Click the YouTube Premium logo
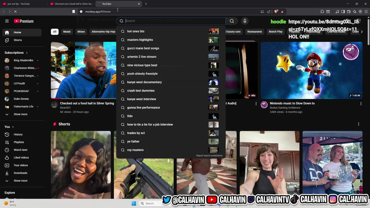Viewport: 370px width, 208px height. pyautogui.click(x=24, y=21)
